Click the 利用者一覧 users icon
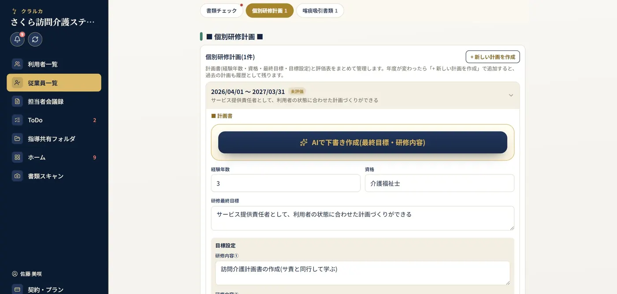 click(x=17, y=64)
